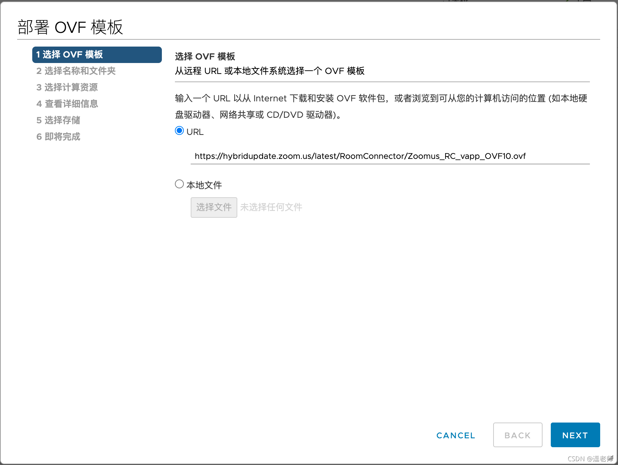Click the 选择文件 file chooser button
Image resolution: width=618 pixels, height=465 pixels.
(x=214, y=207)
